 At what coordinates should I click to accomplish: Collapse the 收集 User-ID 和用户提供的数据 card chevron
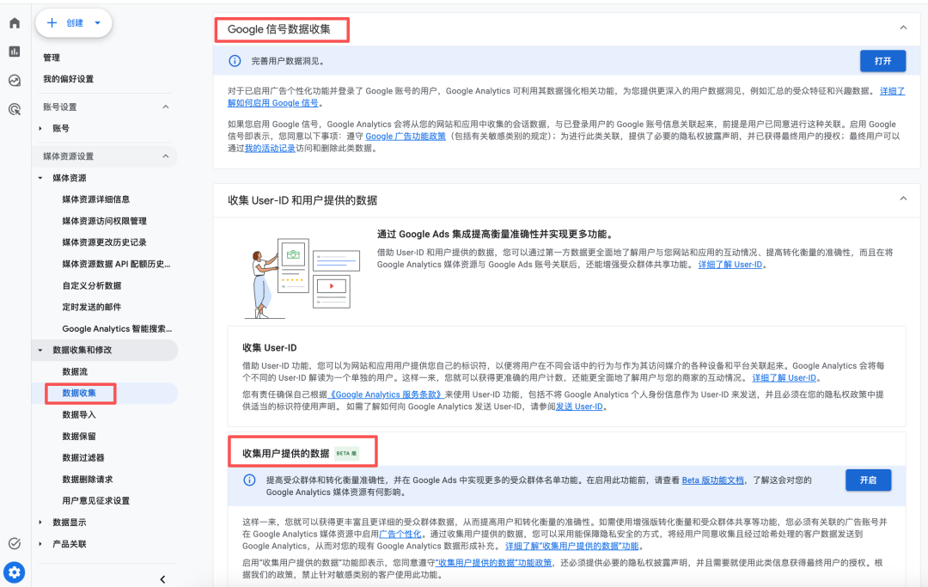pos(903,199)
